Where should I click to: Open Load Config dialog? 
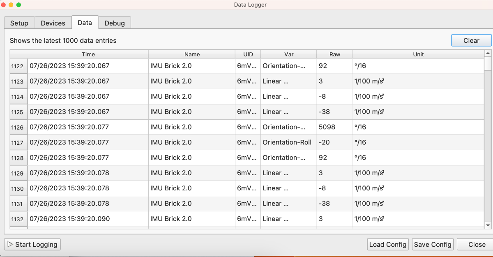tap(388, 244)
